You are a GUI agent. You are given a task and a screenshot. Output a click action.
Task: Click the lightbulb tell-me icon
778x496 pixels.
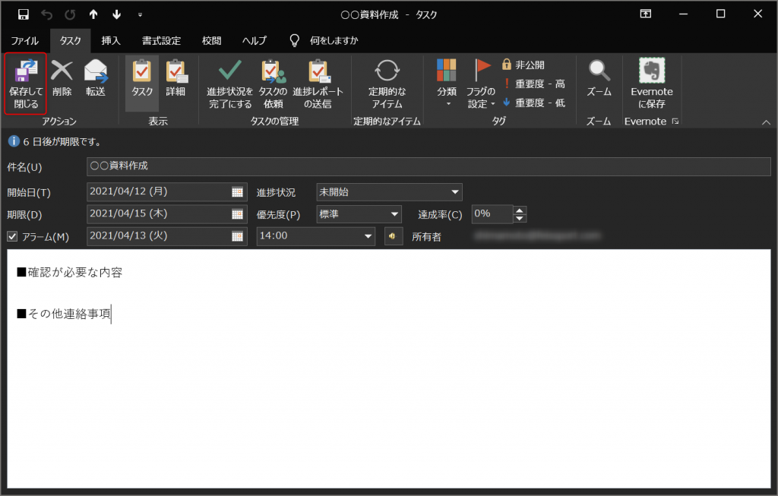pos(295,41)
